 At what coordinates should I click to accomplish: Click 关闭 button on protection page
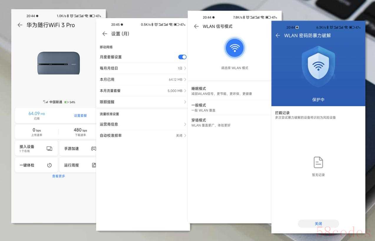[318, 224]
